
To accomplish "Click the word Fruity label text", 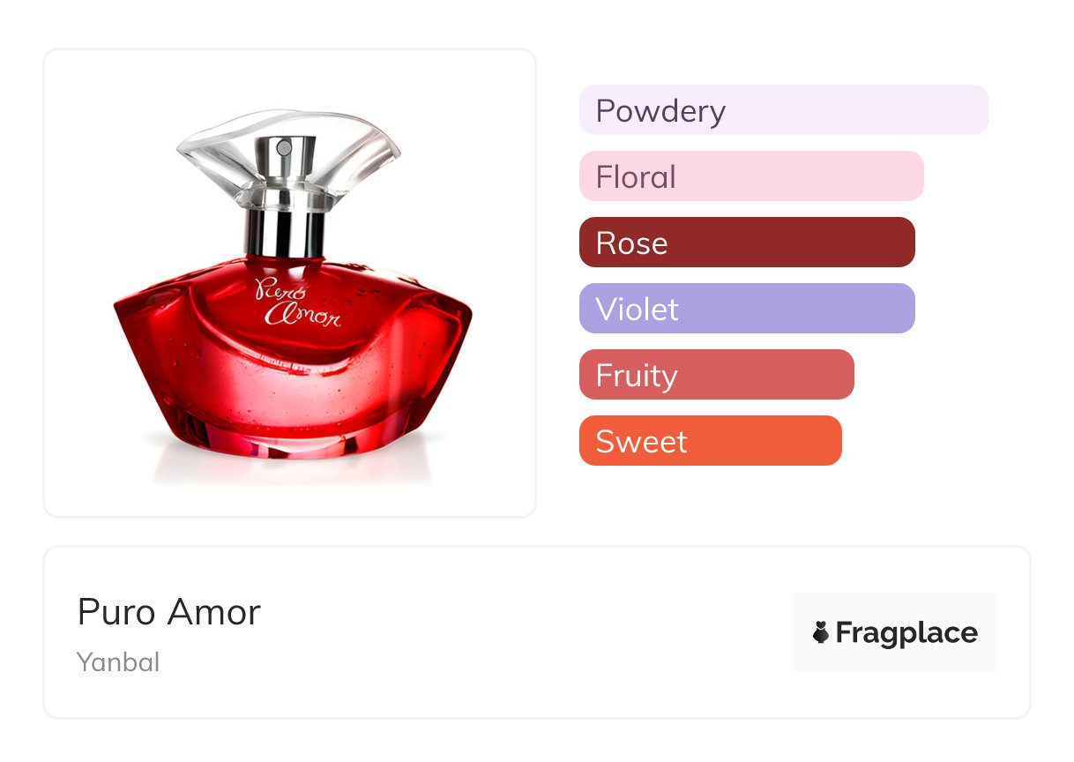I will coord(637,377).
